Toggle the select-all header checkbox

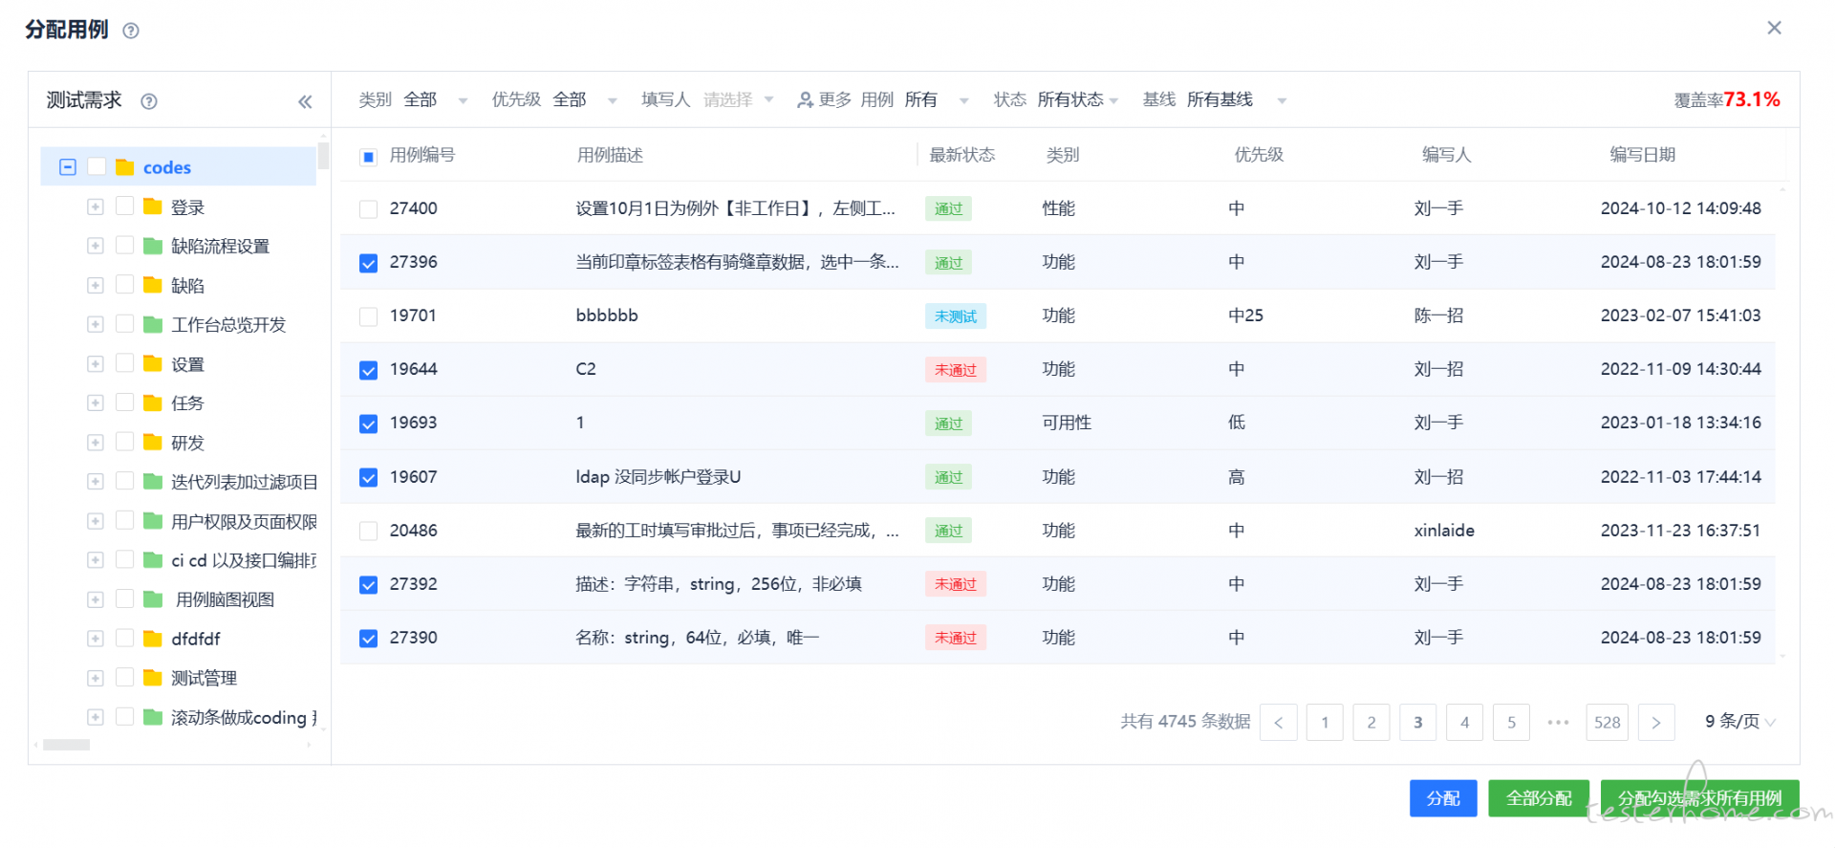(368, 157)
